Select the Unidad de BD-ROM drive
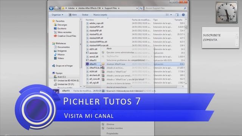242x136 pixels. tap(68, 80)
